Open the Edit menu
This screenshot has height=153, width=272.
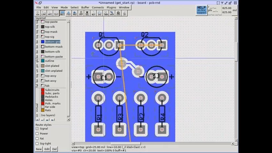coord(46,7)
